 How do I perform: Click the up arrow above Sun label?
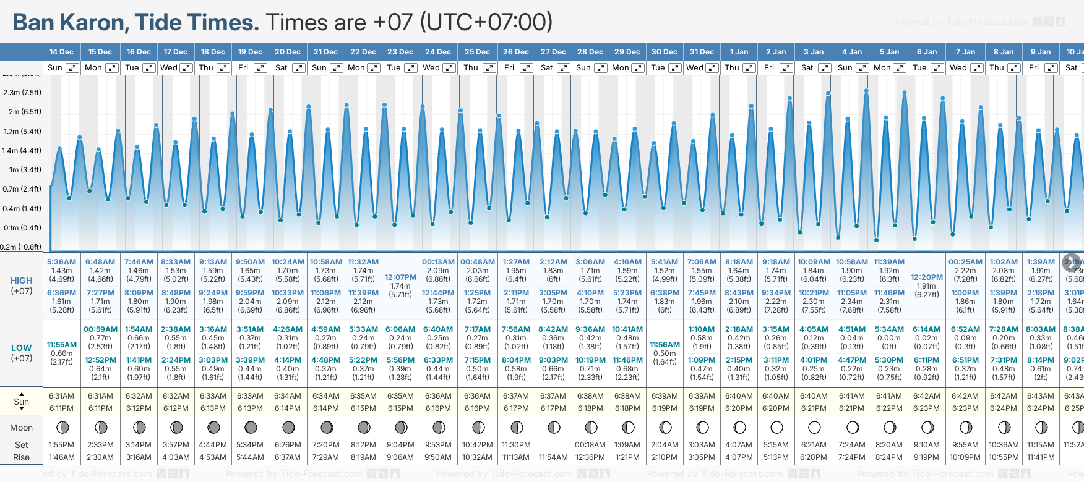22,394
